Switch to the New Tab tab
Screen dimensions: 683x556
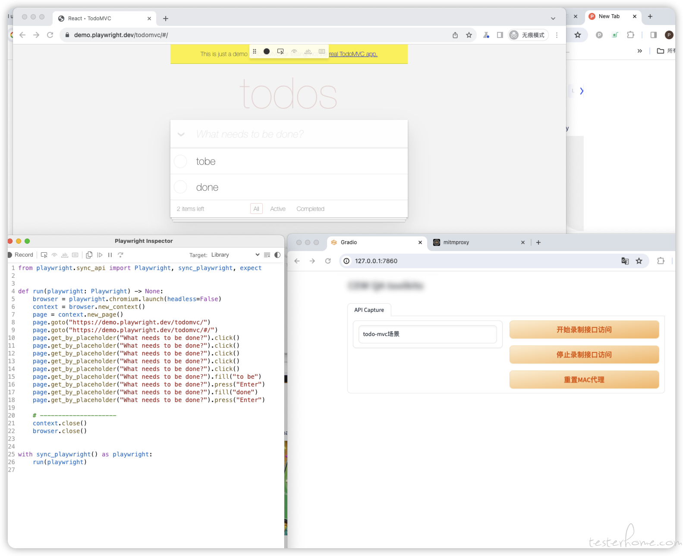pos(613,16)
